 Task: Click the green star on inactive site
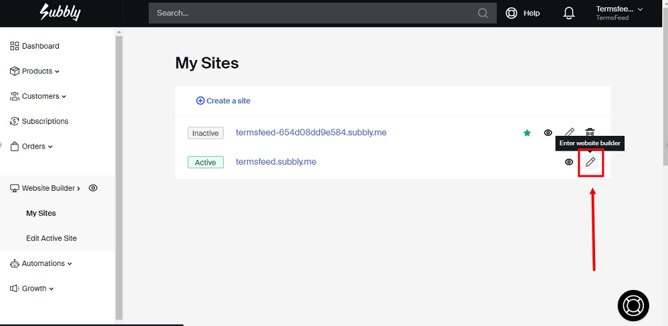527,133
